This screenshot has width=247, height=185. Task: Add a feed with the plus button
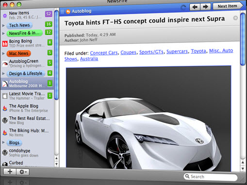click(10, 171)
